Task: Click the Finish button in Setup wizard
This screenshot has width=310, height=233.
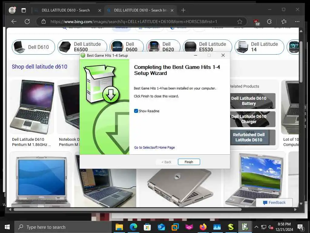Action: (189, 162)
